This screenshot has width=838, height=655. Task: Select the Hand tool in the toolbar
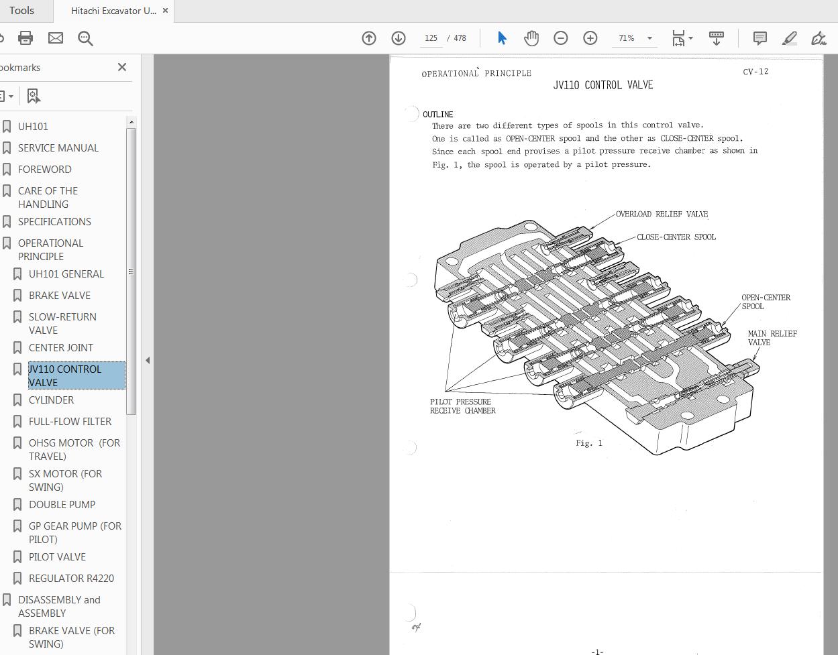click(531, 38)
